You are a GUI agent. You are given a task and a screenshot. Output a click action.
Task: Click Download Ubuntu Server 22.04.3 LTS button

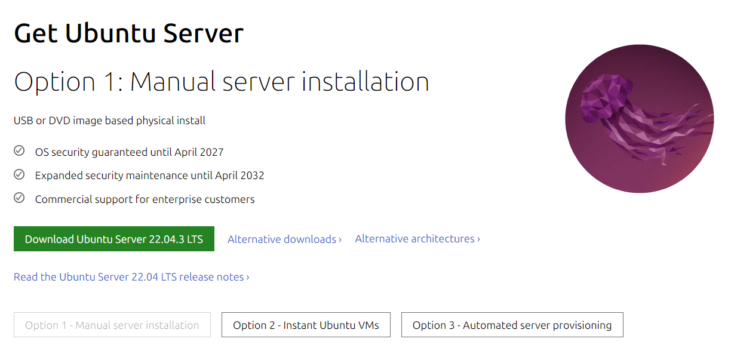click(114, 239)
